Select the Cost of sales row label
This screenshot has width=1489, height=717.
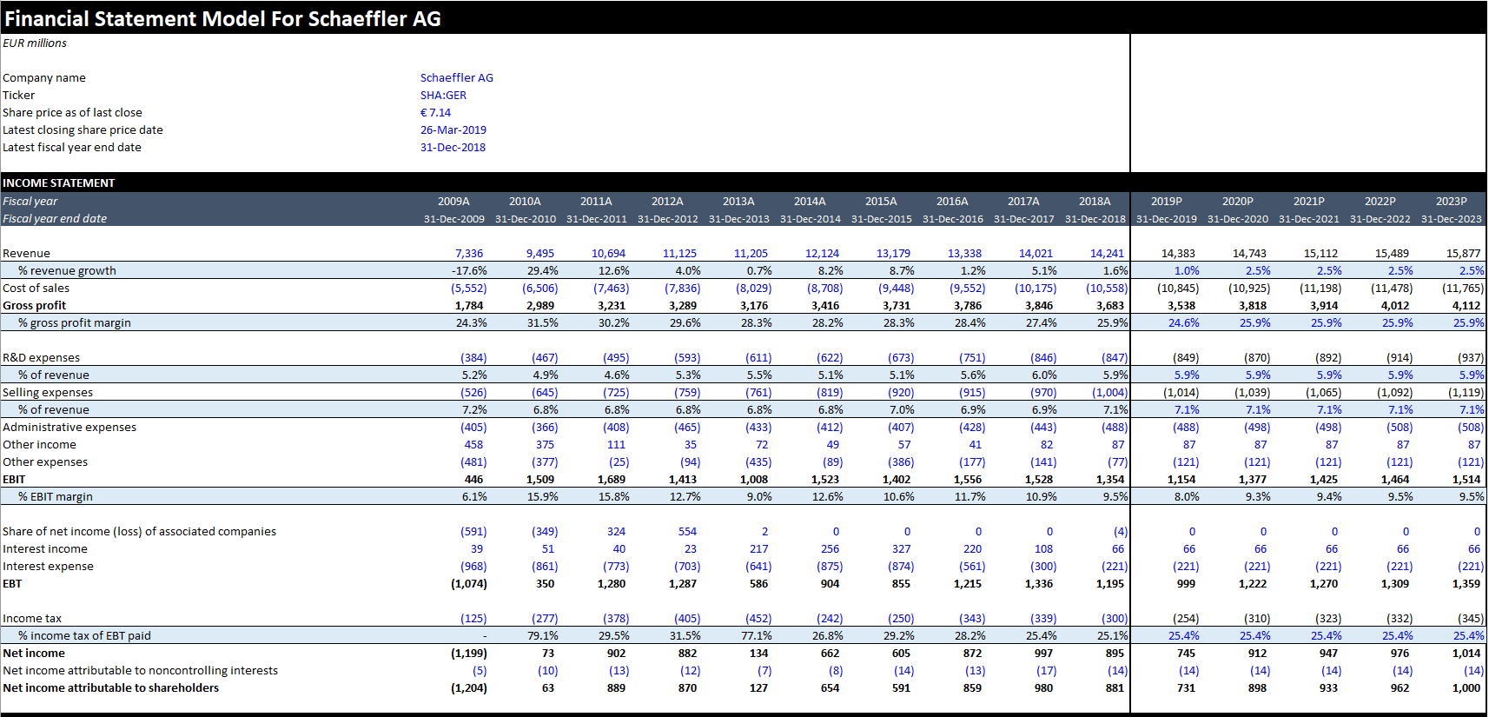pyautogui.click(x=36, y=289)
